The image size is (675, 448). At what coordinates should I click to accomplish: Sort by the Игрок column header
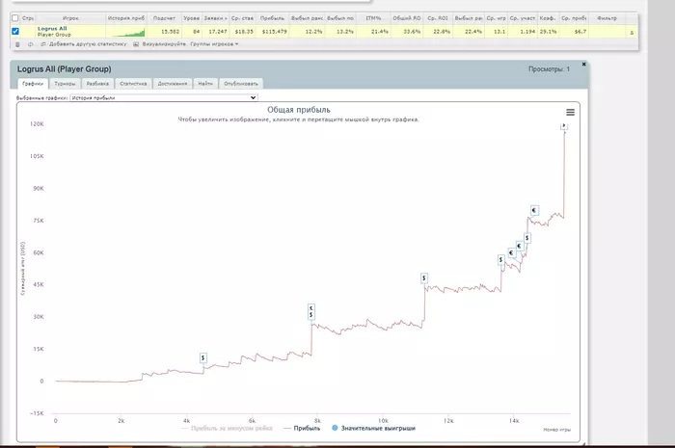(70, 18)
